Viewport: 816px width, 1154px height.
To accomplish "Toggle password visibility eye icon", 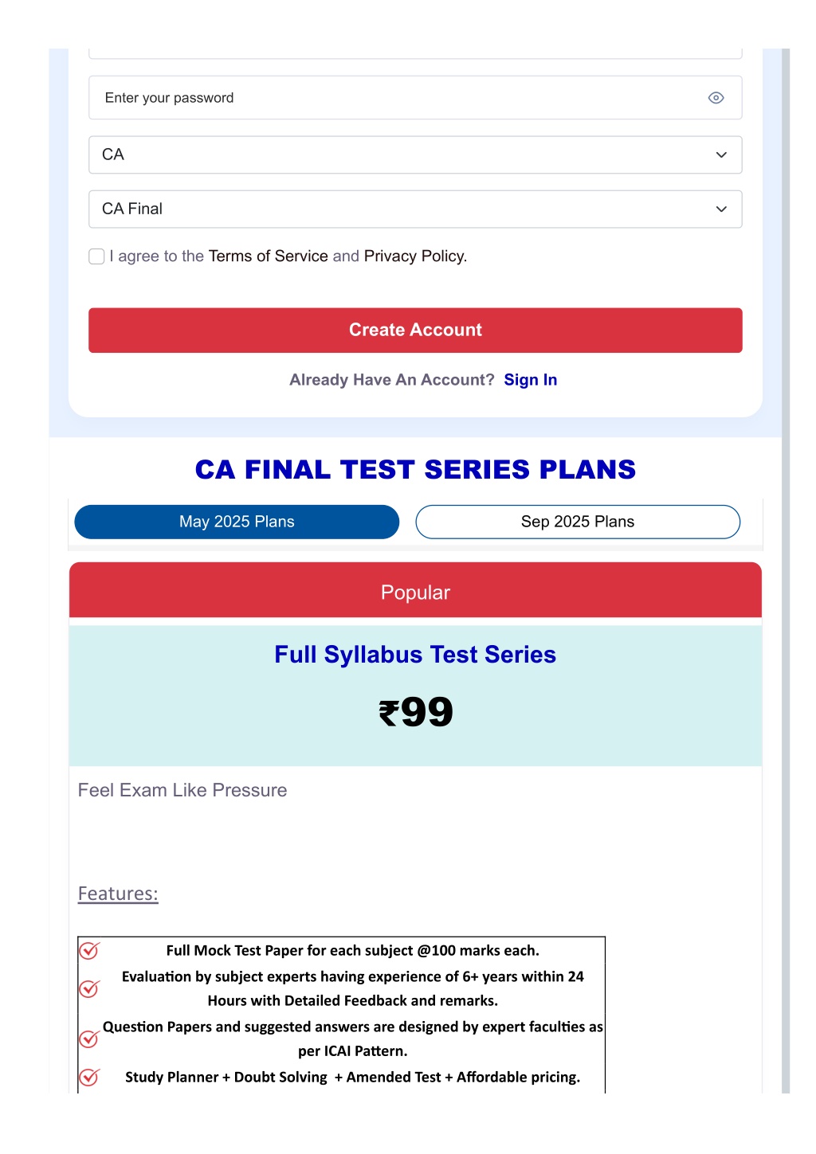I will [716, 98].
